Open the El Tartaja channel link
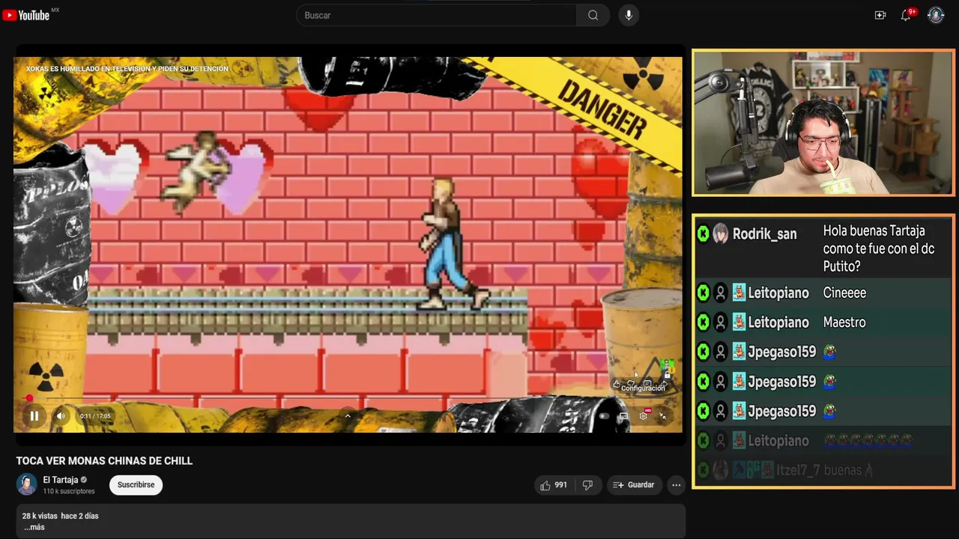The width and height of the screenshot is (959, 539). click(x=60, y=480)
